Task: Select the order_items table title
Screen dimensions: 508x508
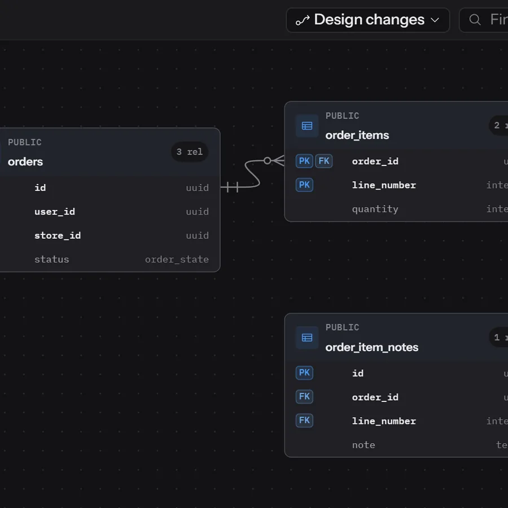Action: pos(357,135)
